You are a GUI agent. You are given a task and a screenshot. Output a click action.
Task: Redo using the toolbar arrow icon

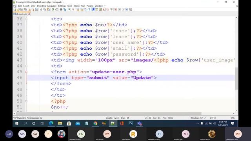tap(56, 9)
